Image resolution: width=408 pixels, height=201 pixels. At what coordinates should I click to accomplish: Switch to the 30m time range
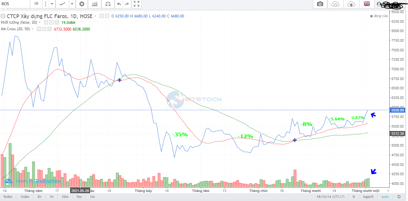[65, 197]
